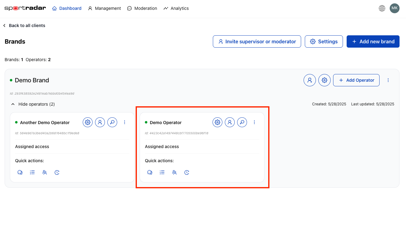Open Demo Operator three-dot menu

(254, 122)
